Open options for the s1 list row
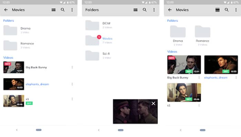Screen dimensions: 241x137 (x=72, y=99)
